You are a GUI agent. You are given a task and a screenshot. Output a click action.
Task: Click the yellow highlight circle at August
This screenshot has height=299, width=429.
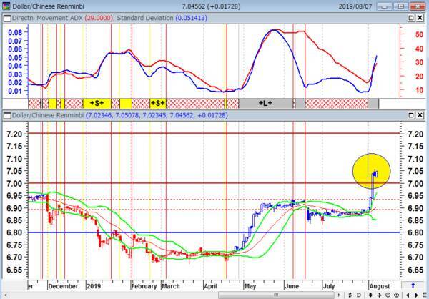click(x=372, y=172)
